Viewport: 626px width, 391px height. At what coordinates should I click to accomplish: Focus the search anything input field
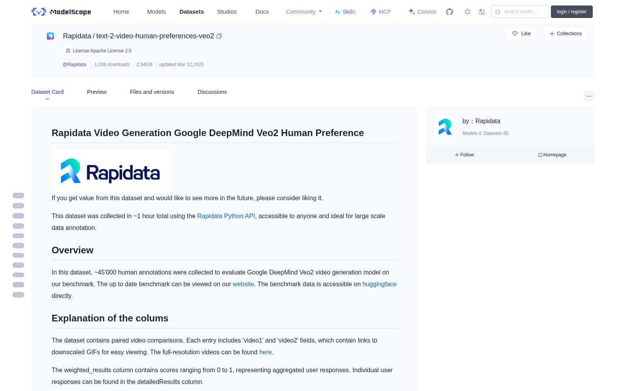tap(520, 12)
